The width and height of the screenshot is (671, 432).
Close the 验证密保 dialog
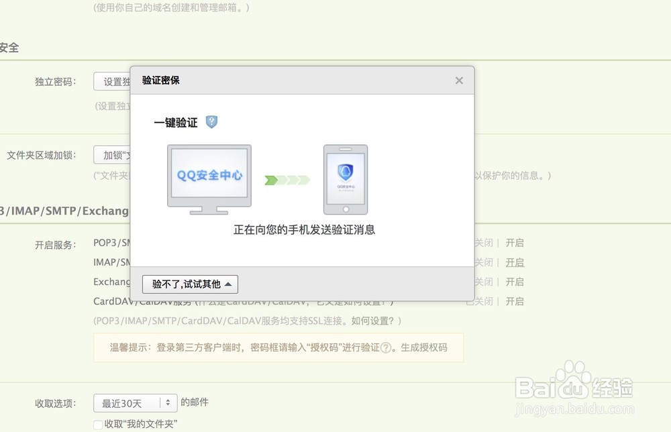pos(459,80)
